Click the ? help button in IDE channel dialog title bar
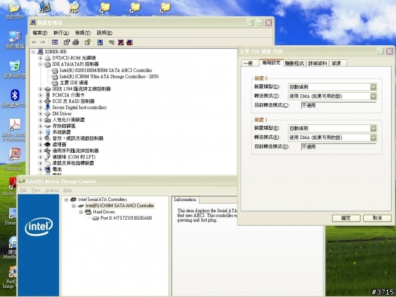 point(381,51)
